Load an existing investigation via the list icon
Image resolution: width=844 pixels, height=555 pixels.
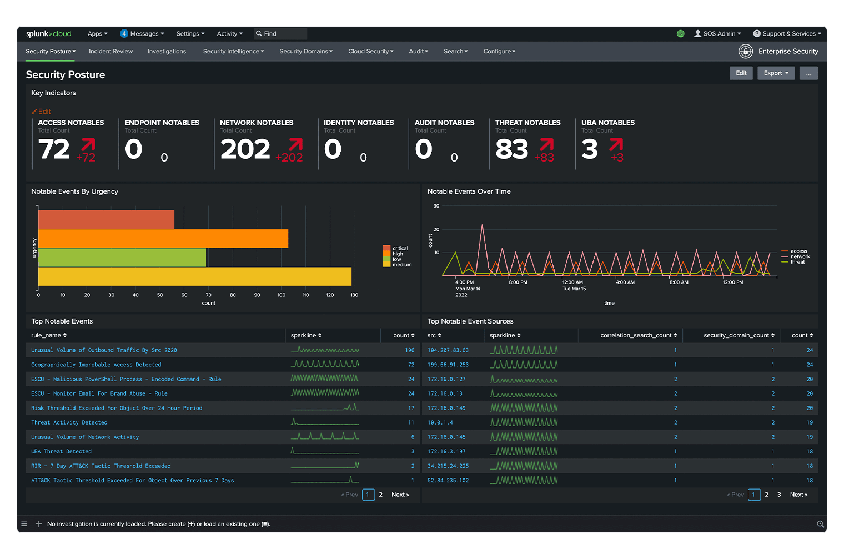23,523
